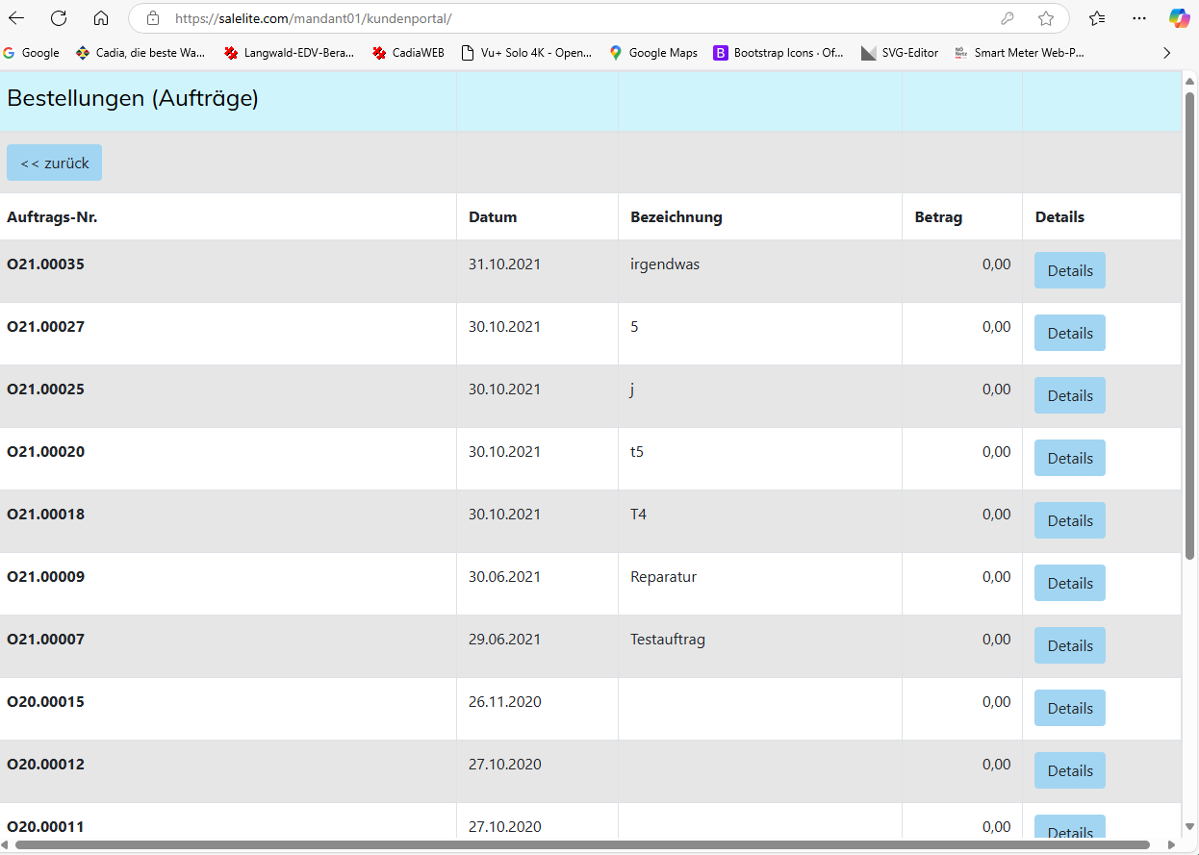This screenshot has width=1199, height=855.
Task: Open Details for order O21.00035
Action: point(1069,270)
